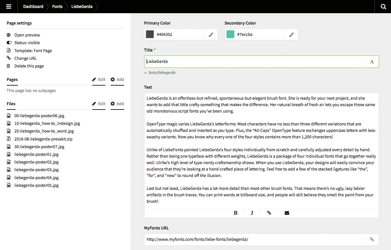Edit the Pages subpage list

pyautogui.click(x=99, y=79)
